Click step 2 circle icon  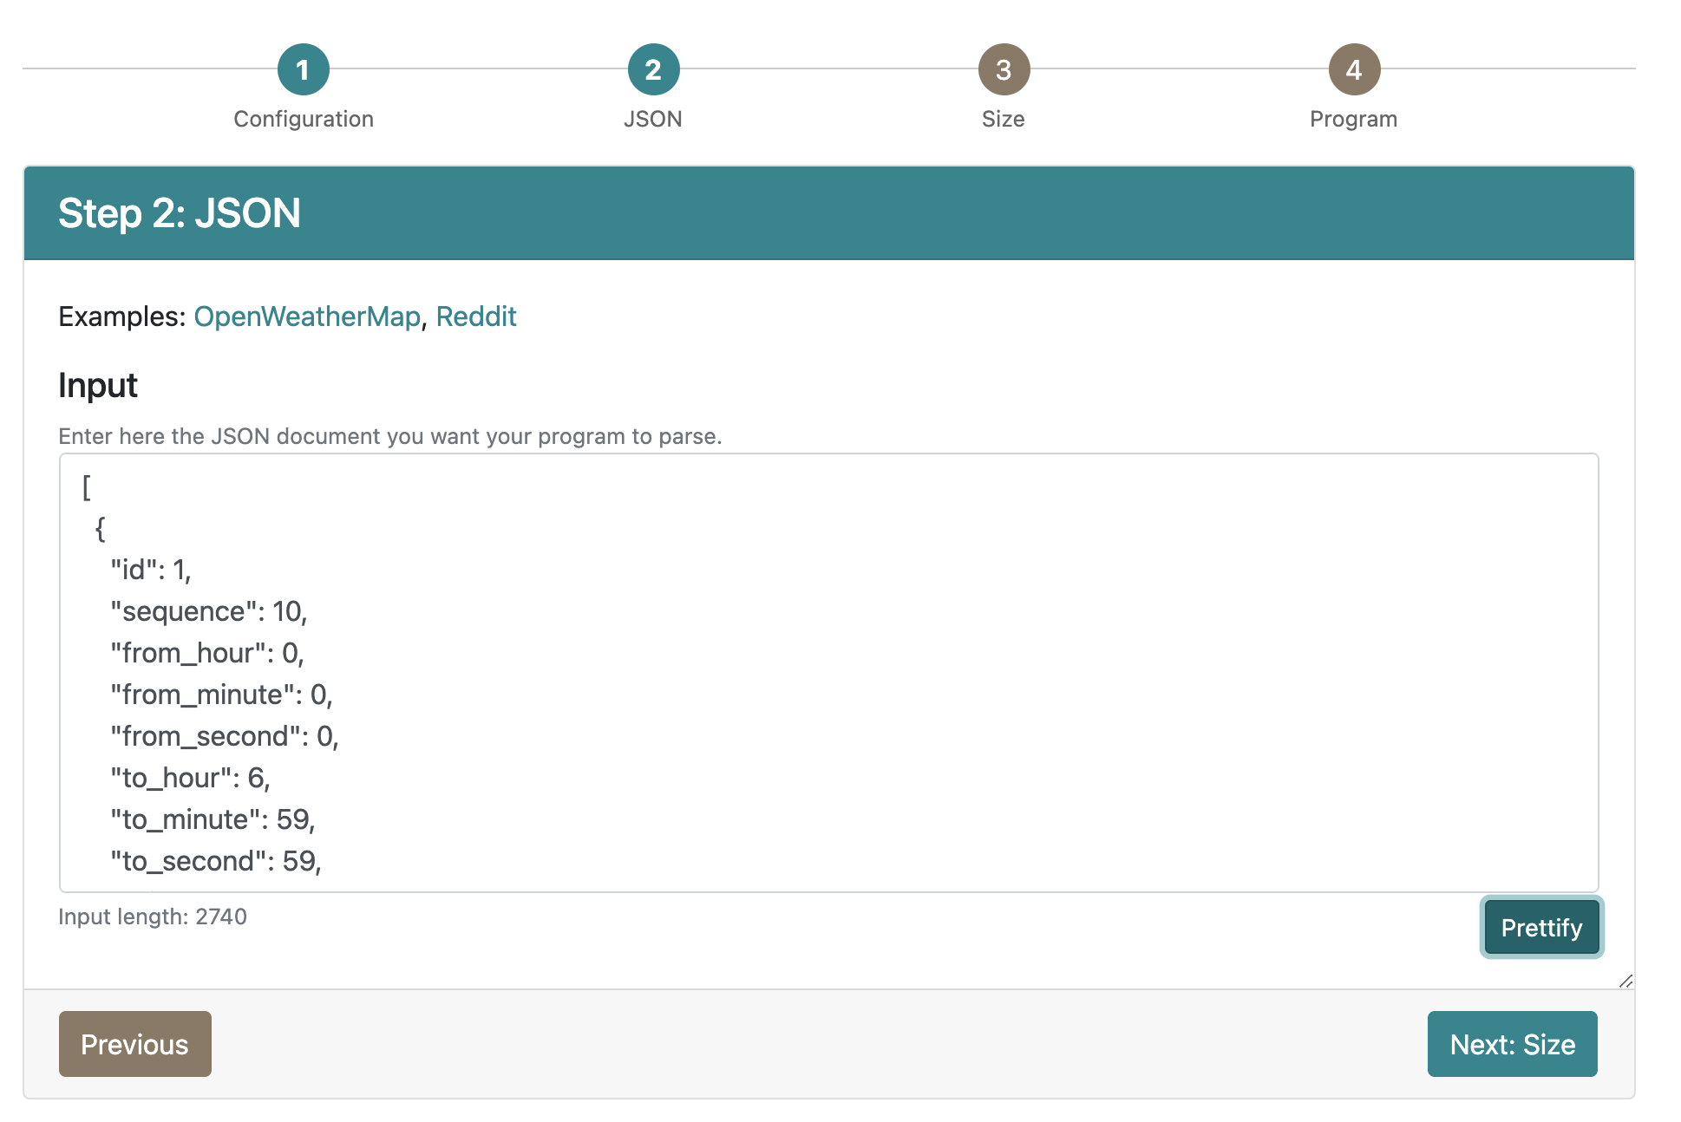tap(653, 69)
